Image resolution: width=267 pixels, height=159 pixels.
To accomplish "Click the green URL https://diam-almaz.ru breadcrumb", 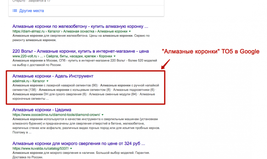I will coord(70,31).
